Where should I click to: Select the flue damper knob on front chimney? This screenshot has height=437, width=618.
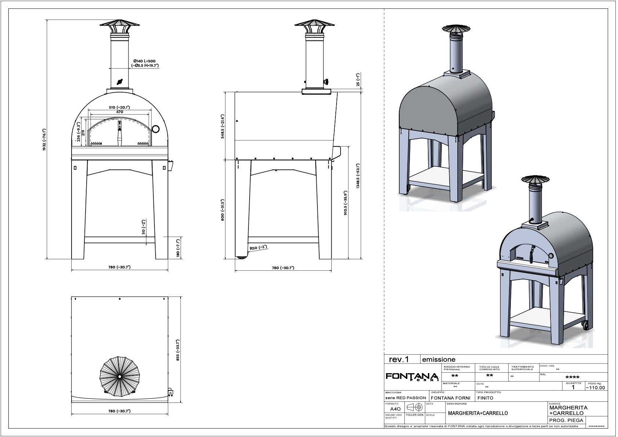119,82
